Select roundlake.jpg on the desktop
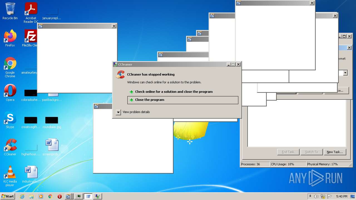Image resolution: width=356 pixels, height=200 pixels. pos(52,122)
